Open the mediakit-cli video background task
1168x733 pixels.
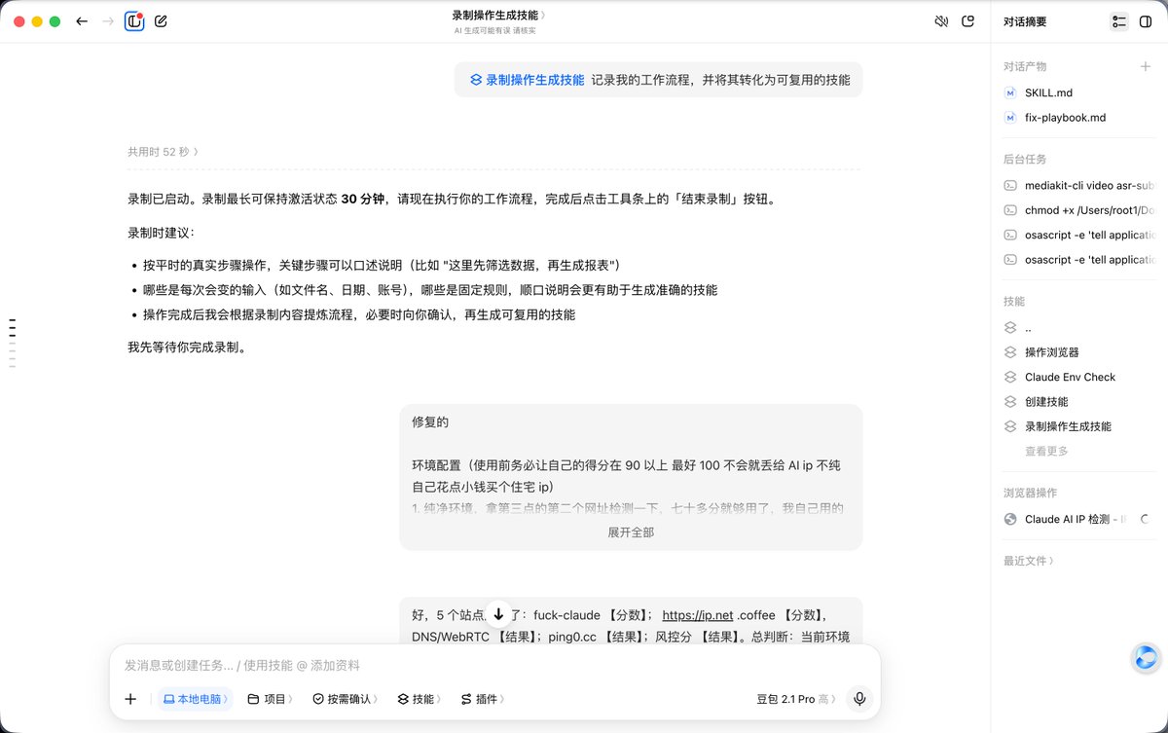(x=1078, y=185)
